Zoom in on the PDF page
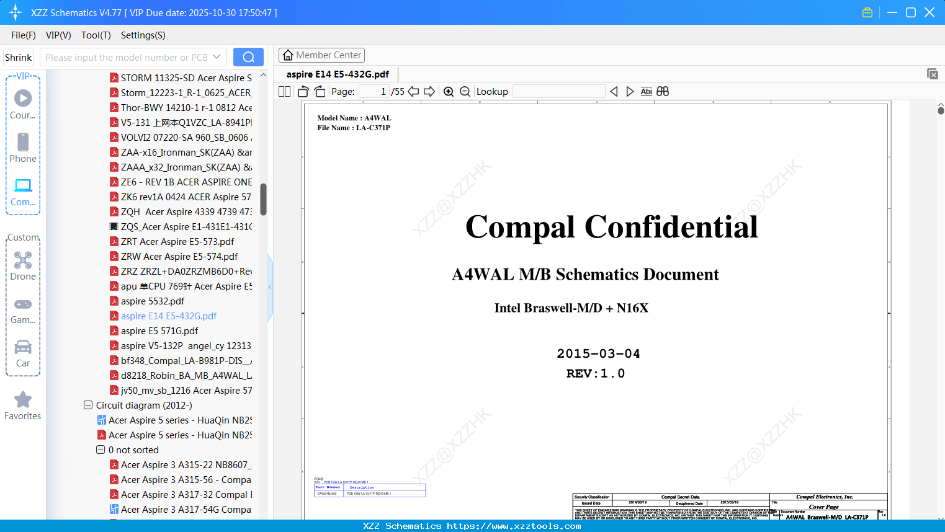 (449, 92)
